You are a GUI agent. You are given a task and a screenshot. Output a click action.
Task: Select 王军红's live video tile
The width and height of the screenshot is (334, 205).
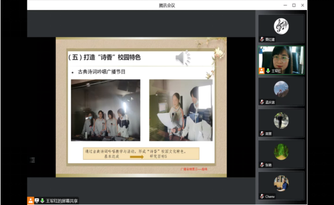click(x=281, y=60)
